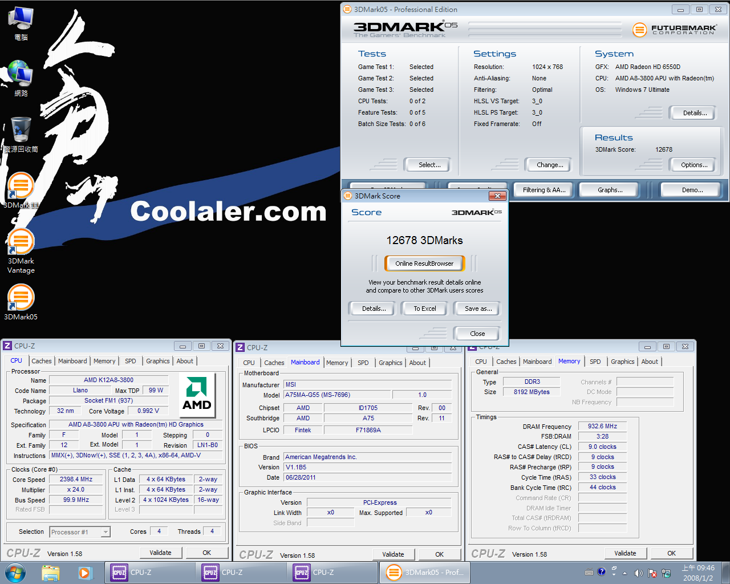Select the 資源回收筒 Recycle Bin icon

click(21, 134)
